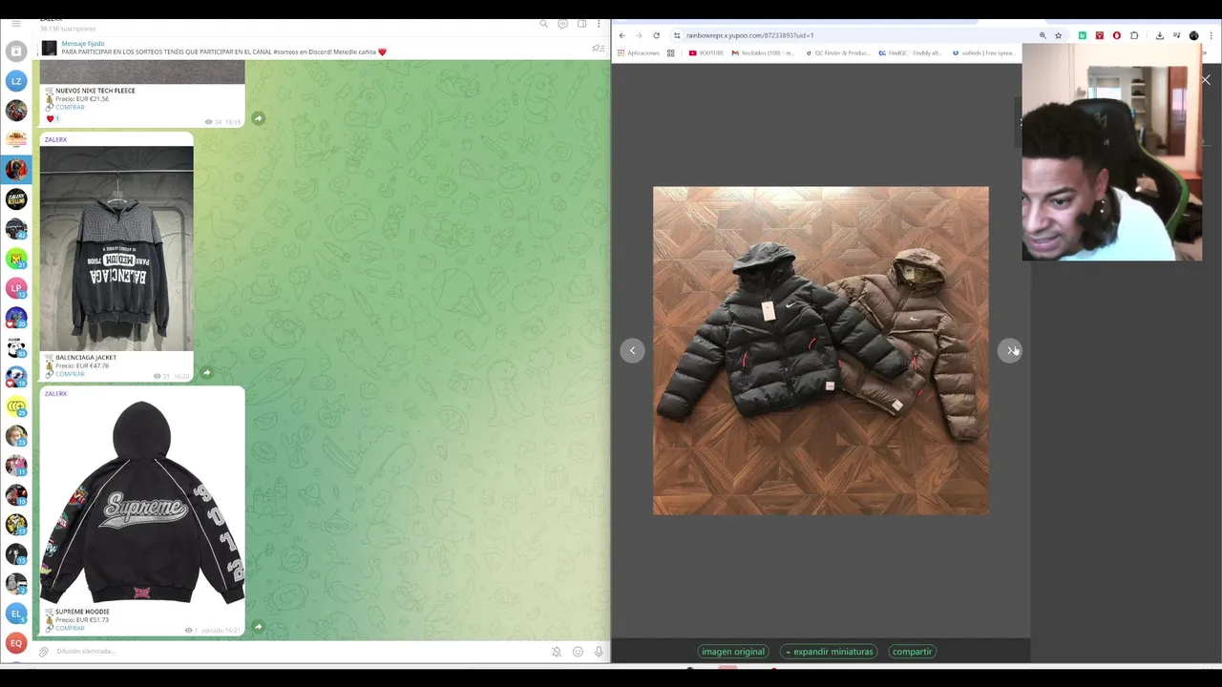This screenshot has height=687, width=1222.
Task: Click the microphone voice message icon
Action: pos(599,652)
